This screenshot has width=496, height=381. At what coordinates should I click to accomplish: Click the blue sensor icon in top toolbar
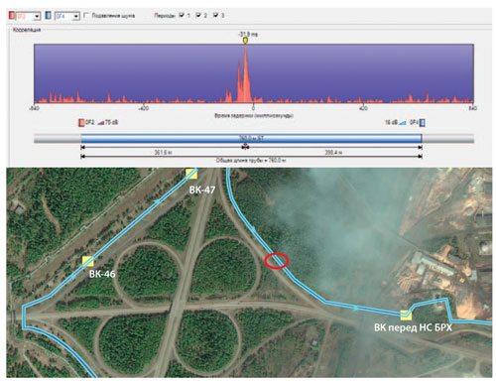pyautogui.click(x=49, y=16)
